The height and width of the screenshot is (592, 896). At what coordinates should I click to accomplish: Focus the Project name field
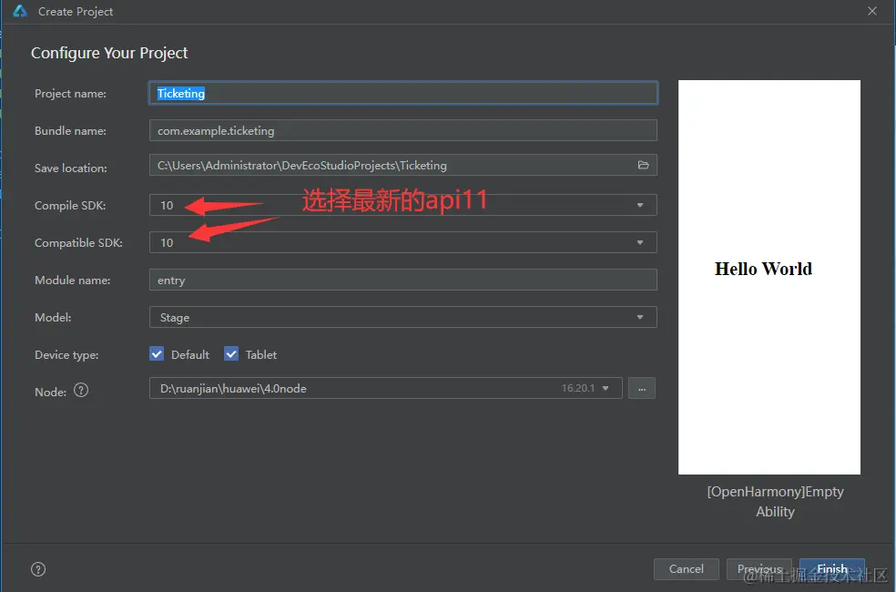[402, 93]
